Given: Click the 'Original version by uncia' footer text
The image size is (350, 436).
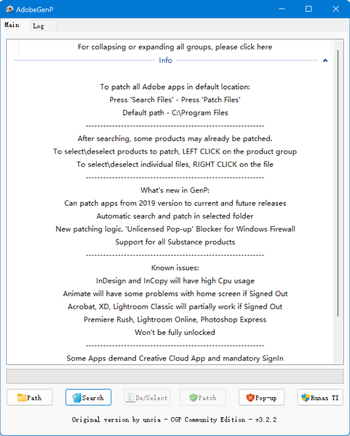Looking at the screenshot, I should pyautogui.click(x=175, y=420).
